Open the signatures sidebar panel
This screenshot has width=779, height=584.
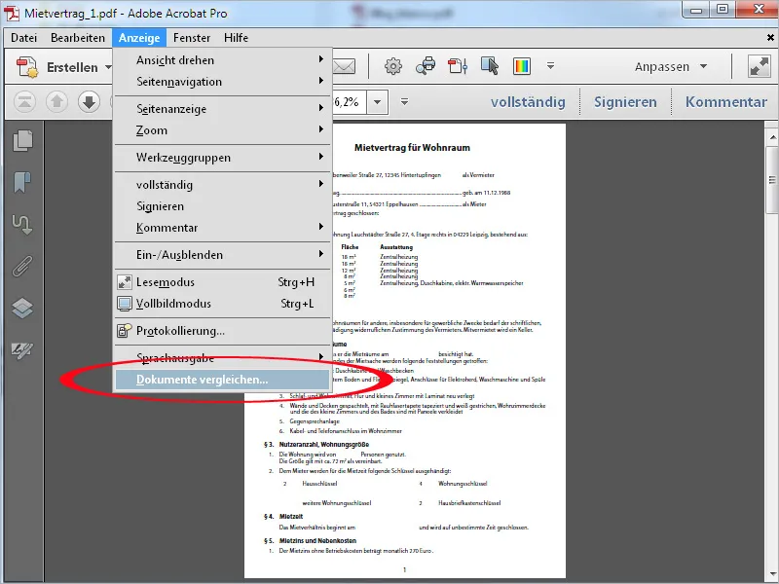pyautogui.click(x=22, y=350)
